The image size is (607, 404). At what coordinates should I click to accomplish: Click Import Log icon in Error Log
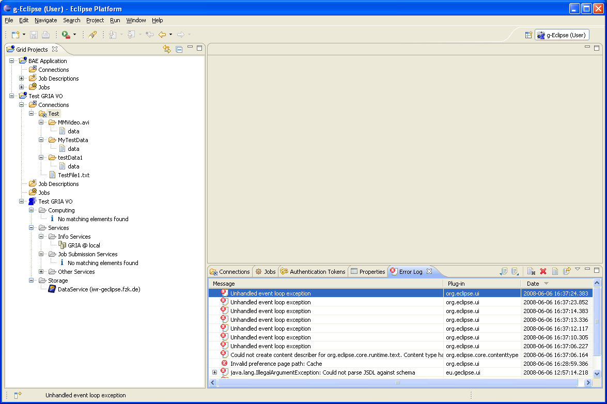pyautogui.click(x=515, y=272)
